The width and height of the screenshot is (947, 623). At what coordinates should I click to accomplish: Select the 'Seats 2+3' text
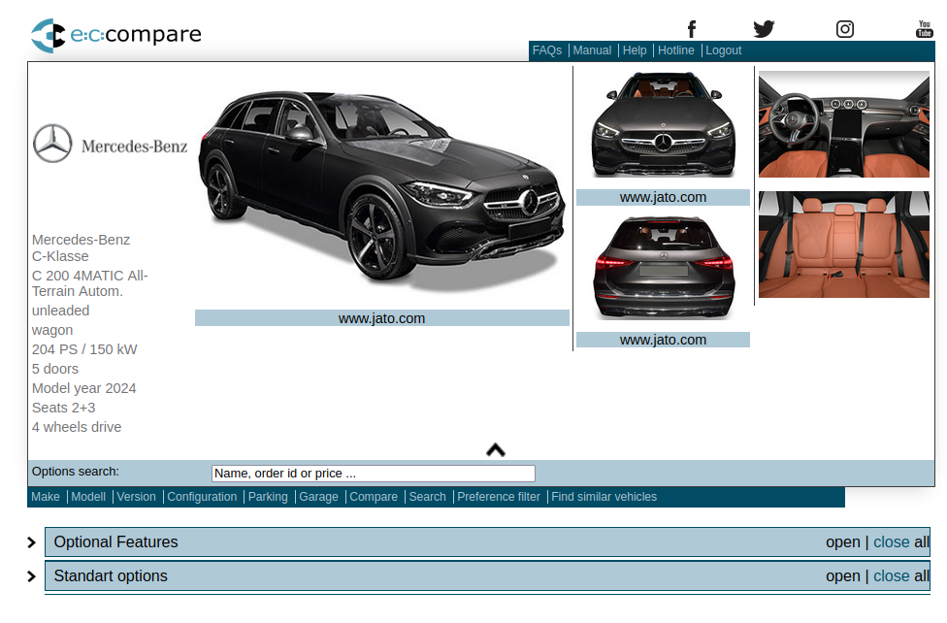coord(63,408)
